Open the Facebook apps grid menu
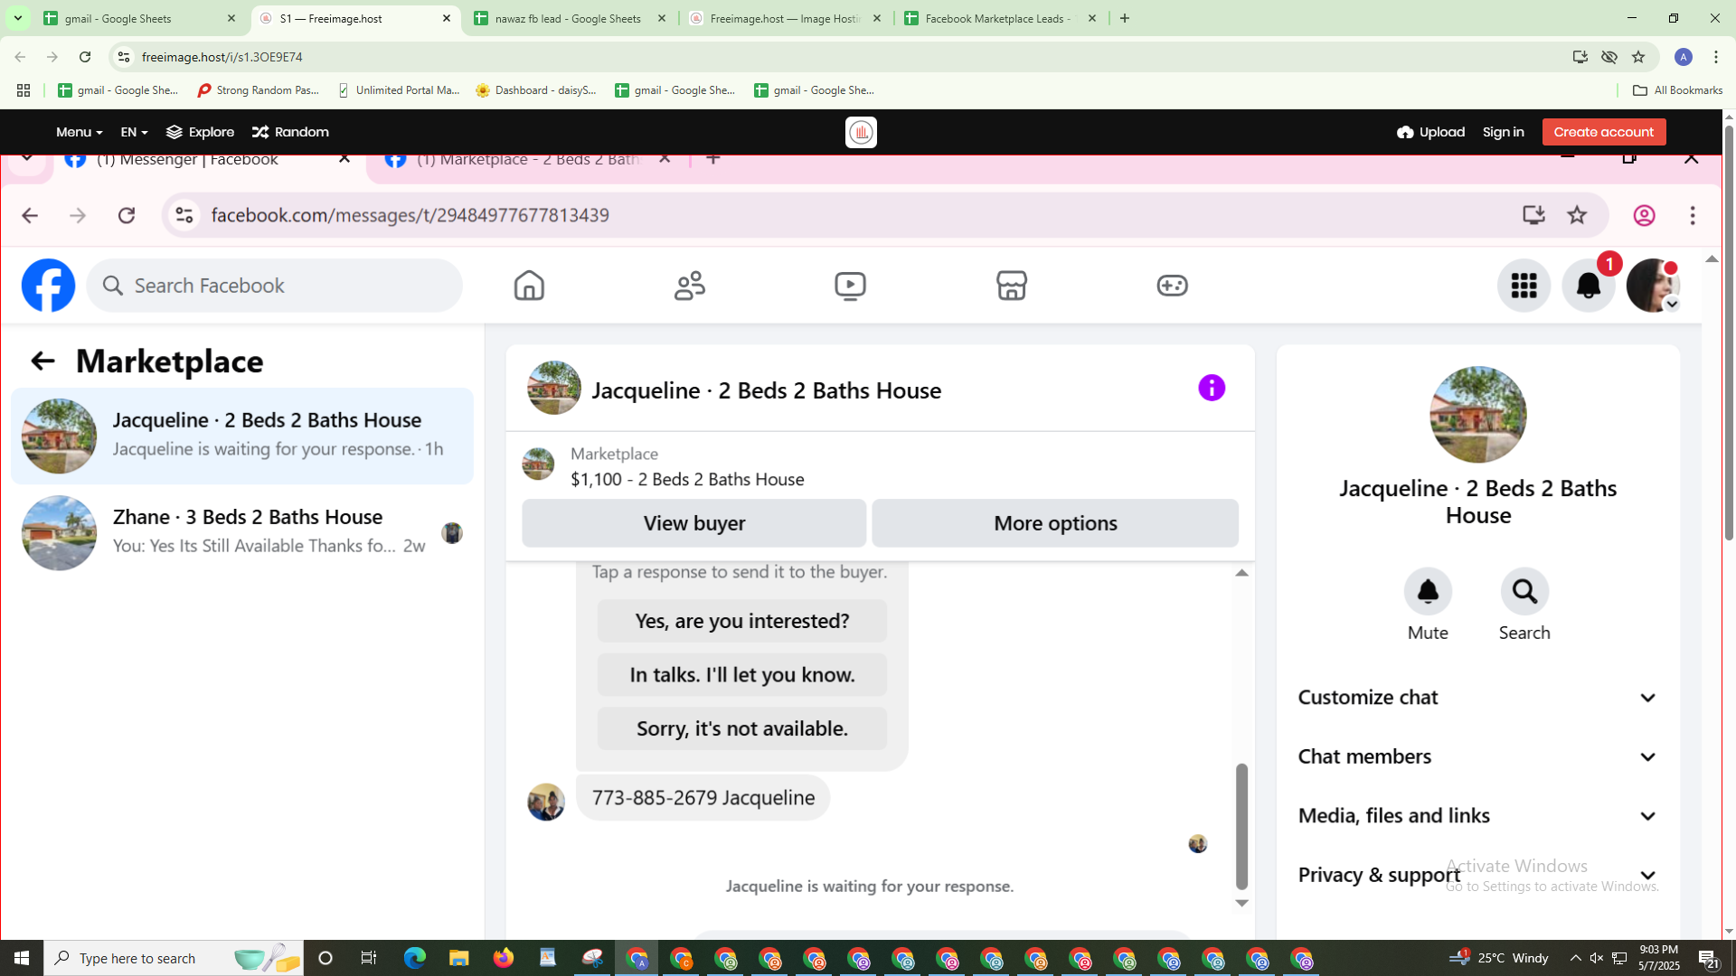Screen dimensions: 1736x976 (1524, 286)
